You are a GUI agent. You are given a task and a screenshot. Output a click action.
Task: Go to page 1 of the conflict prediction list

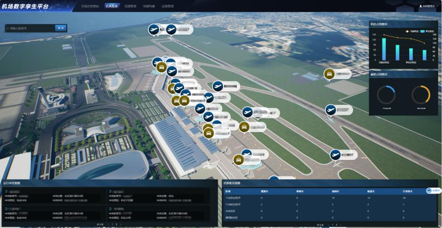pos(112,224)
